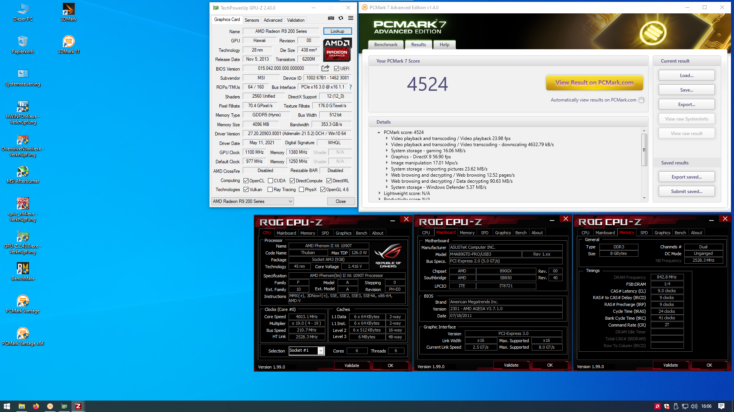Launch HWiNFO64.exe shortcut
Screen dimensions: 734x412
[x=23, y=112]
